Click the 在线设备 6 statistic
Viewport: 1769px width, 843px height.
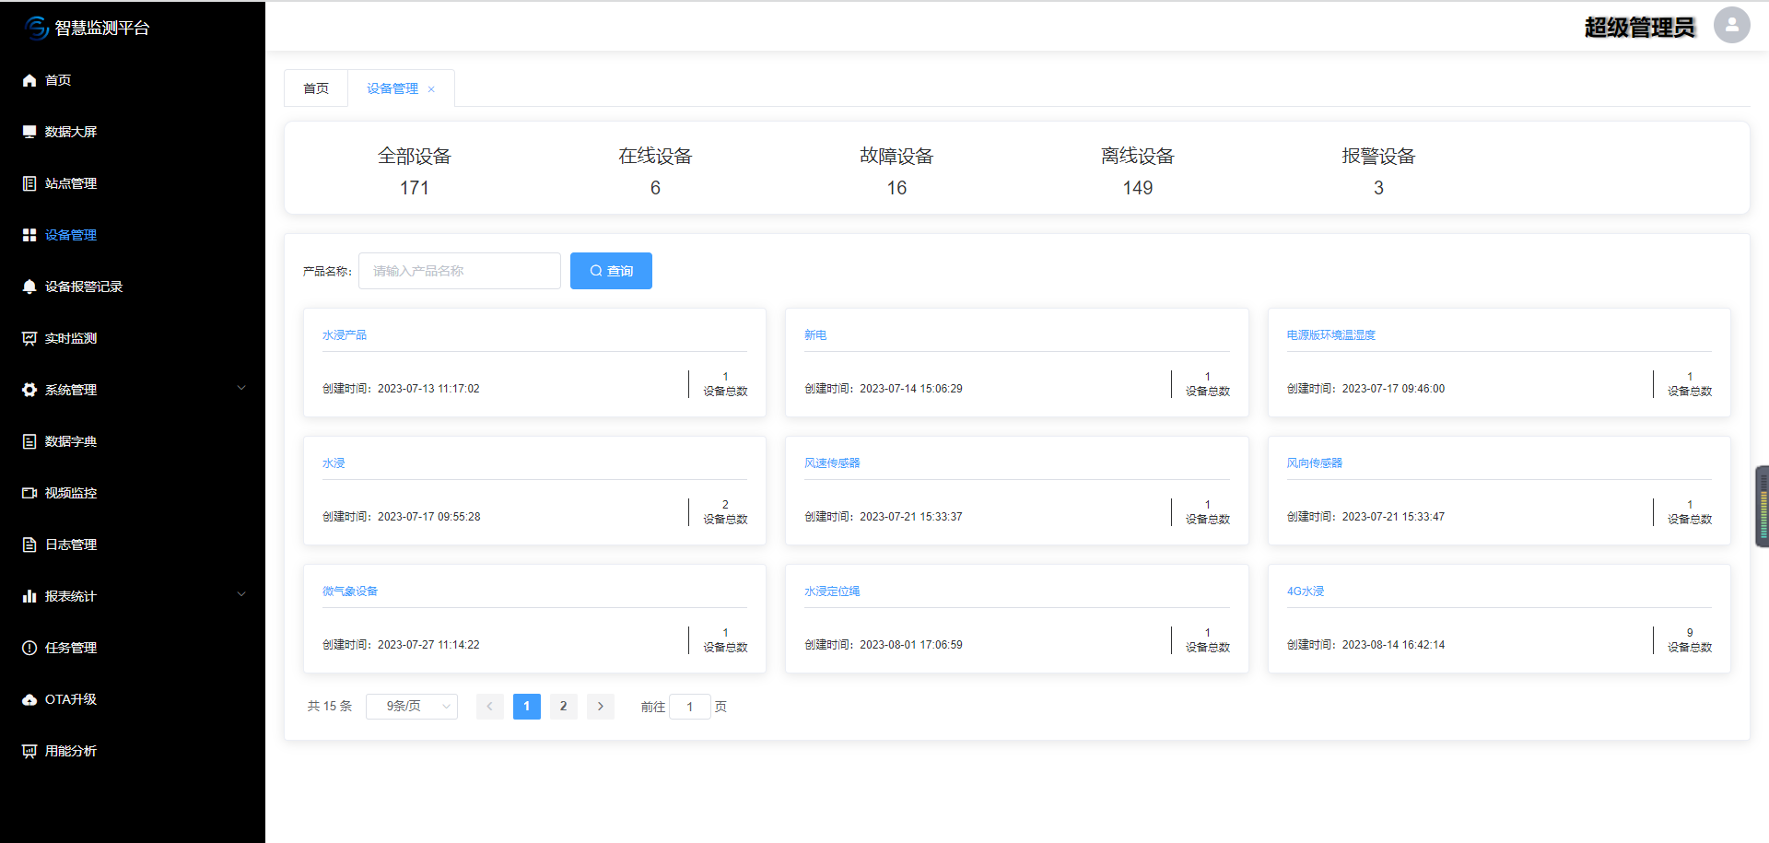(655, 171)
